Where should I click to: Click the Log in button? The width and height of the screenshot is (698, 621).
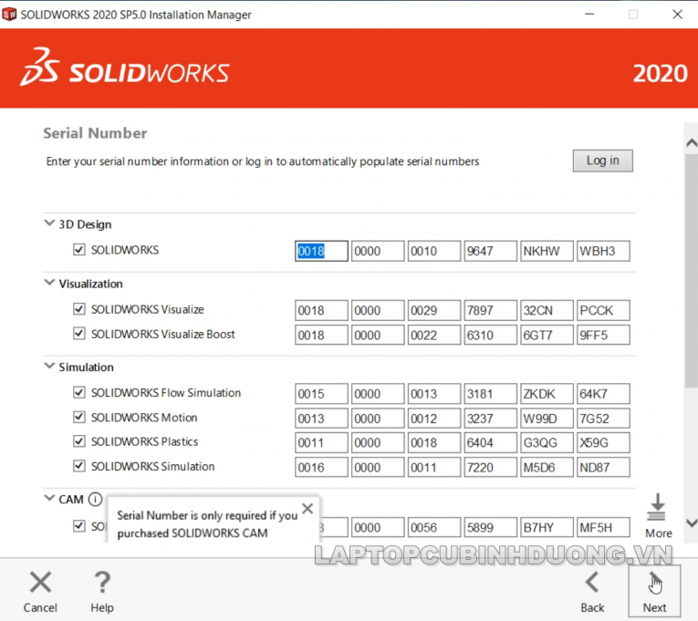(603, 160)
